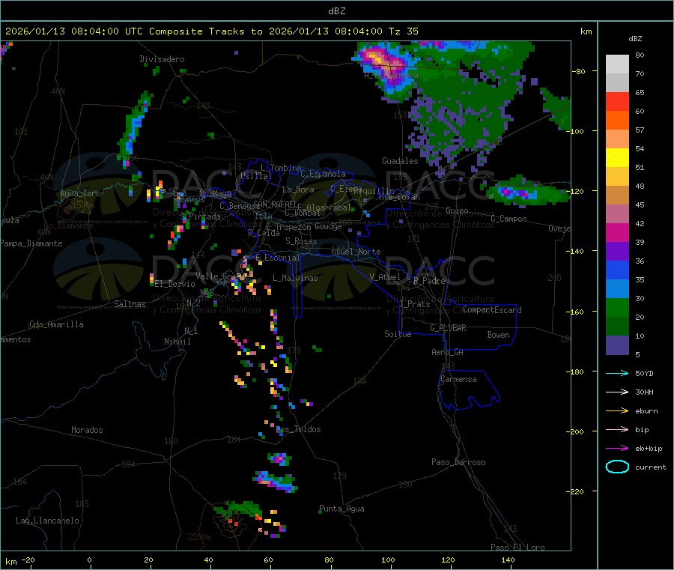Viewport: 674px width, 570px height.
Task: Click the 30HM white arrow legend icon
Action: [x=617, y=392]
